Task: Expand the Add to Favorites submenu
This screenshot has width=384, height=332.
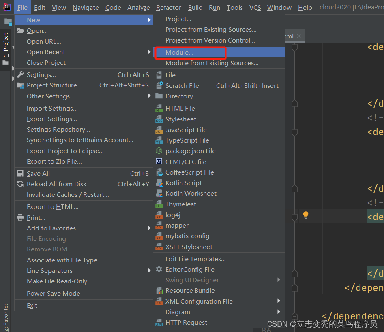Action: [x=149, y=228]
